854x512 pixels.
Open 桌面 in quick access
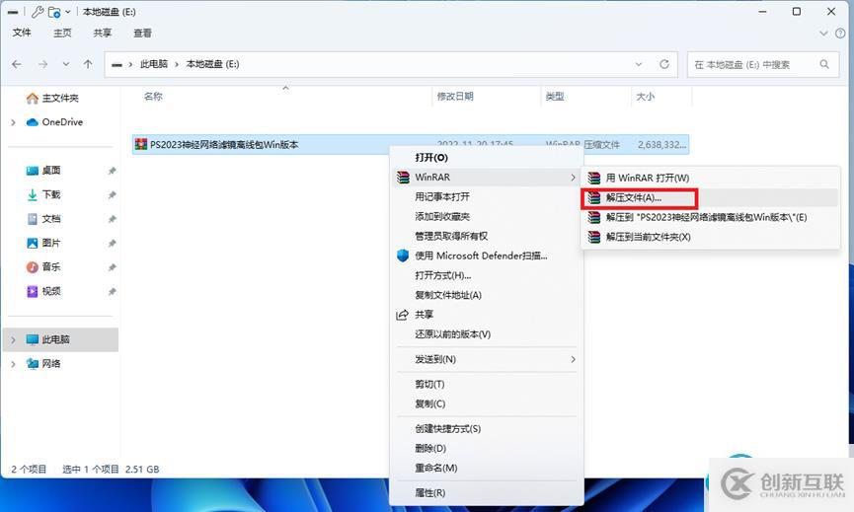(43, 171)
